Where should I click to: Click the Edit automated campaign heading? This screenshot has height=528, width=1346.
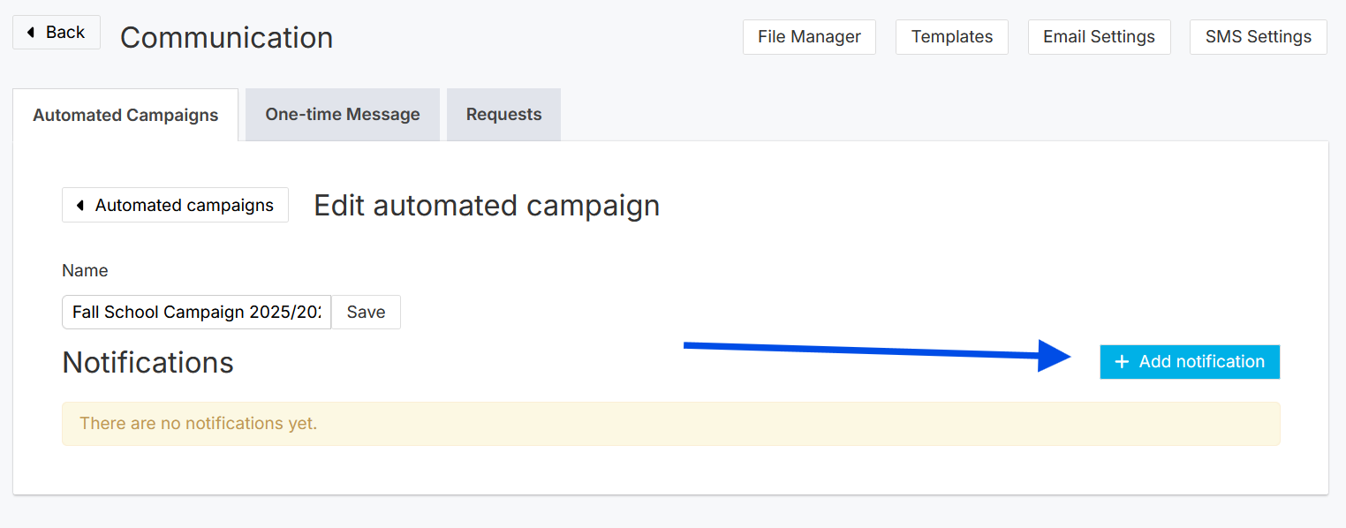pos(487,206)
